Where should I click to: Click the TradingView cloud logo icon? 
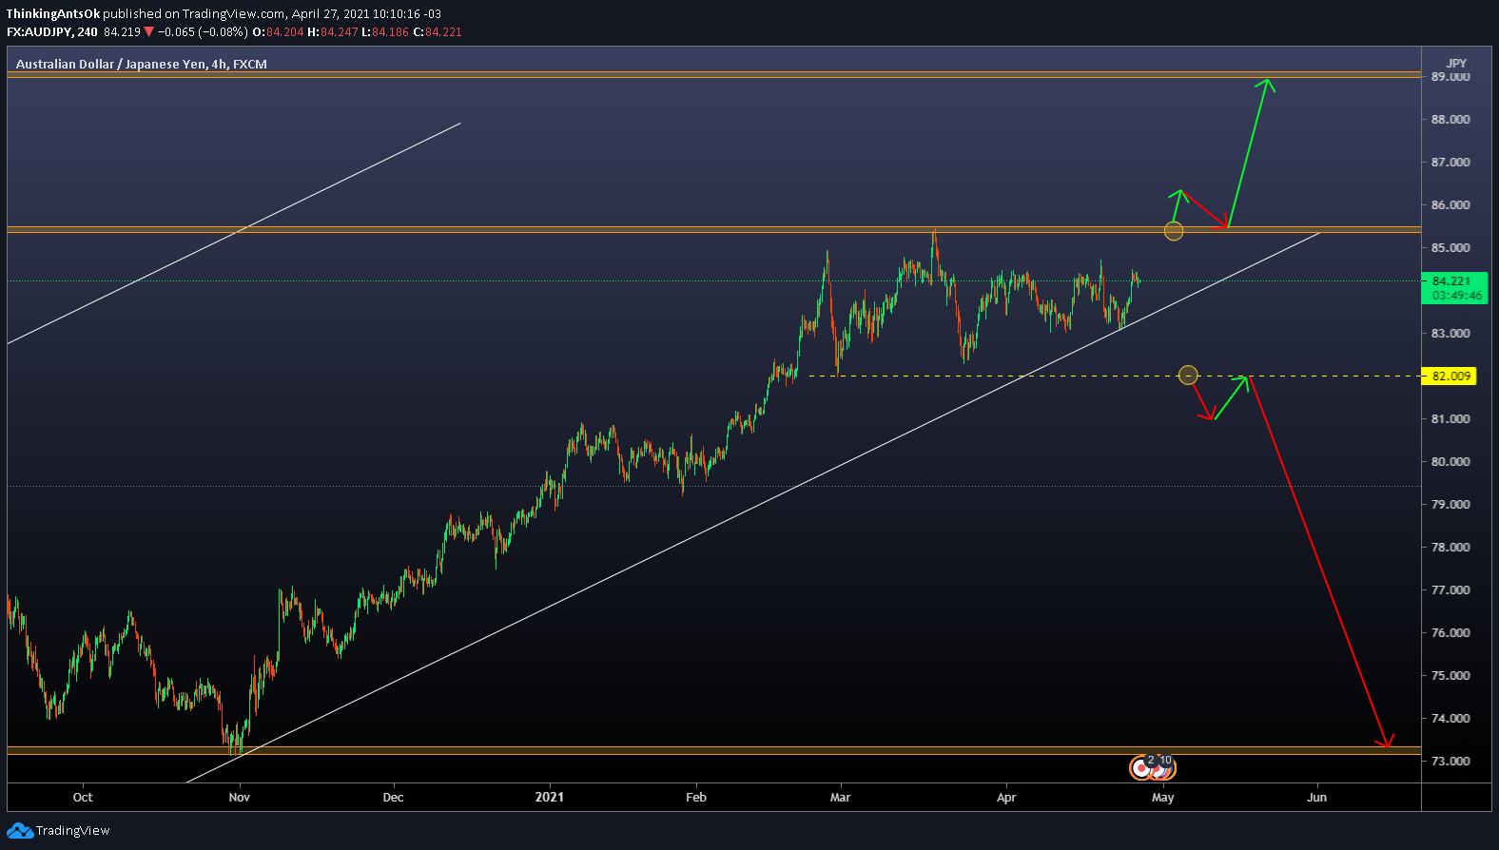click(20, 831)
